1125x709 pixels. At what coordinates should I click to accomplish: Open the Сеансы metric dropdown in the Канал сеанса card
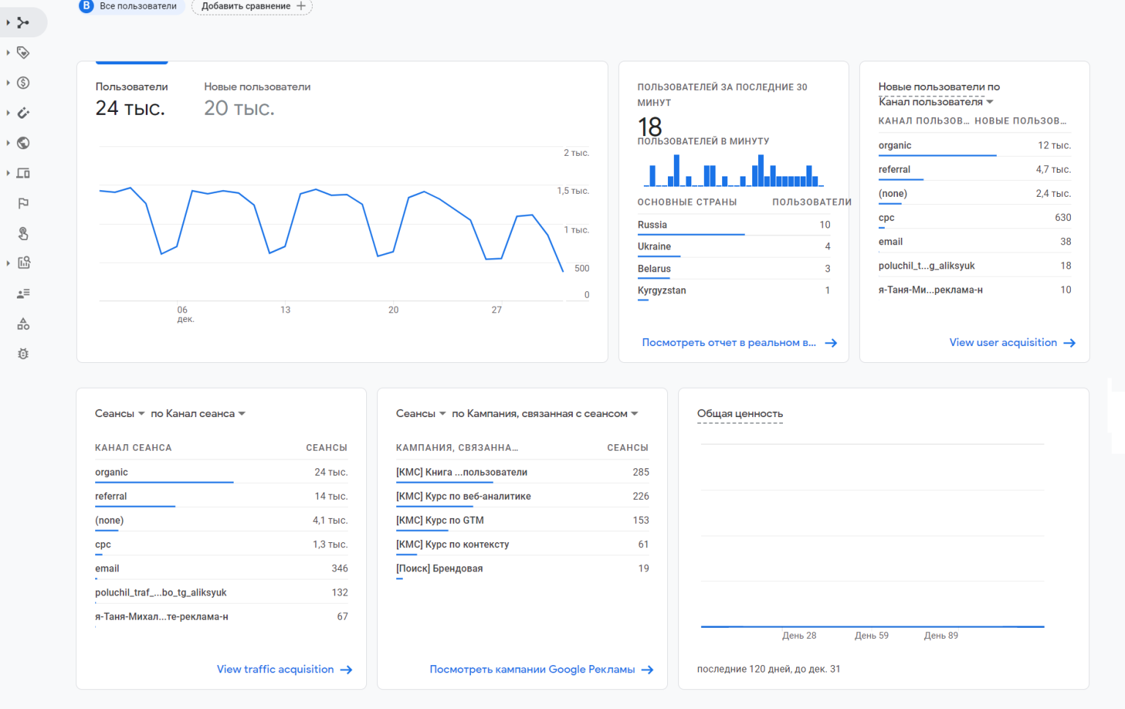point(120,413)
